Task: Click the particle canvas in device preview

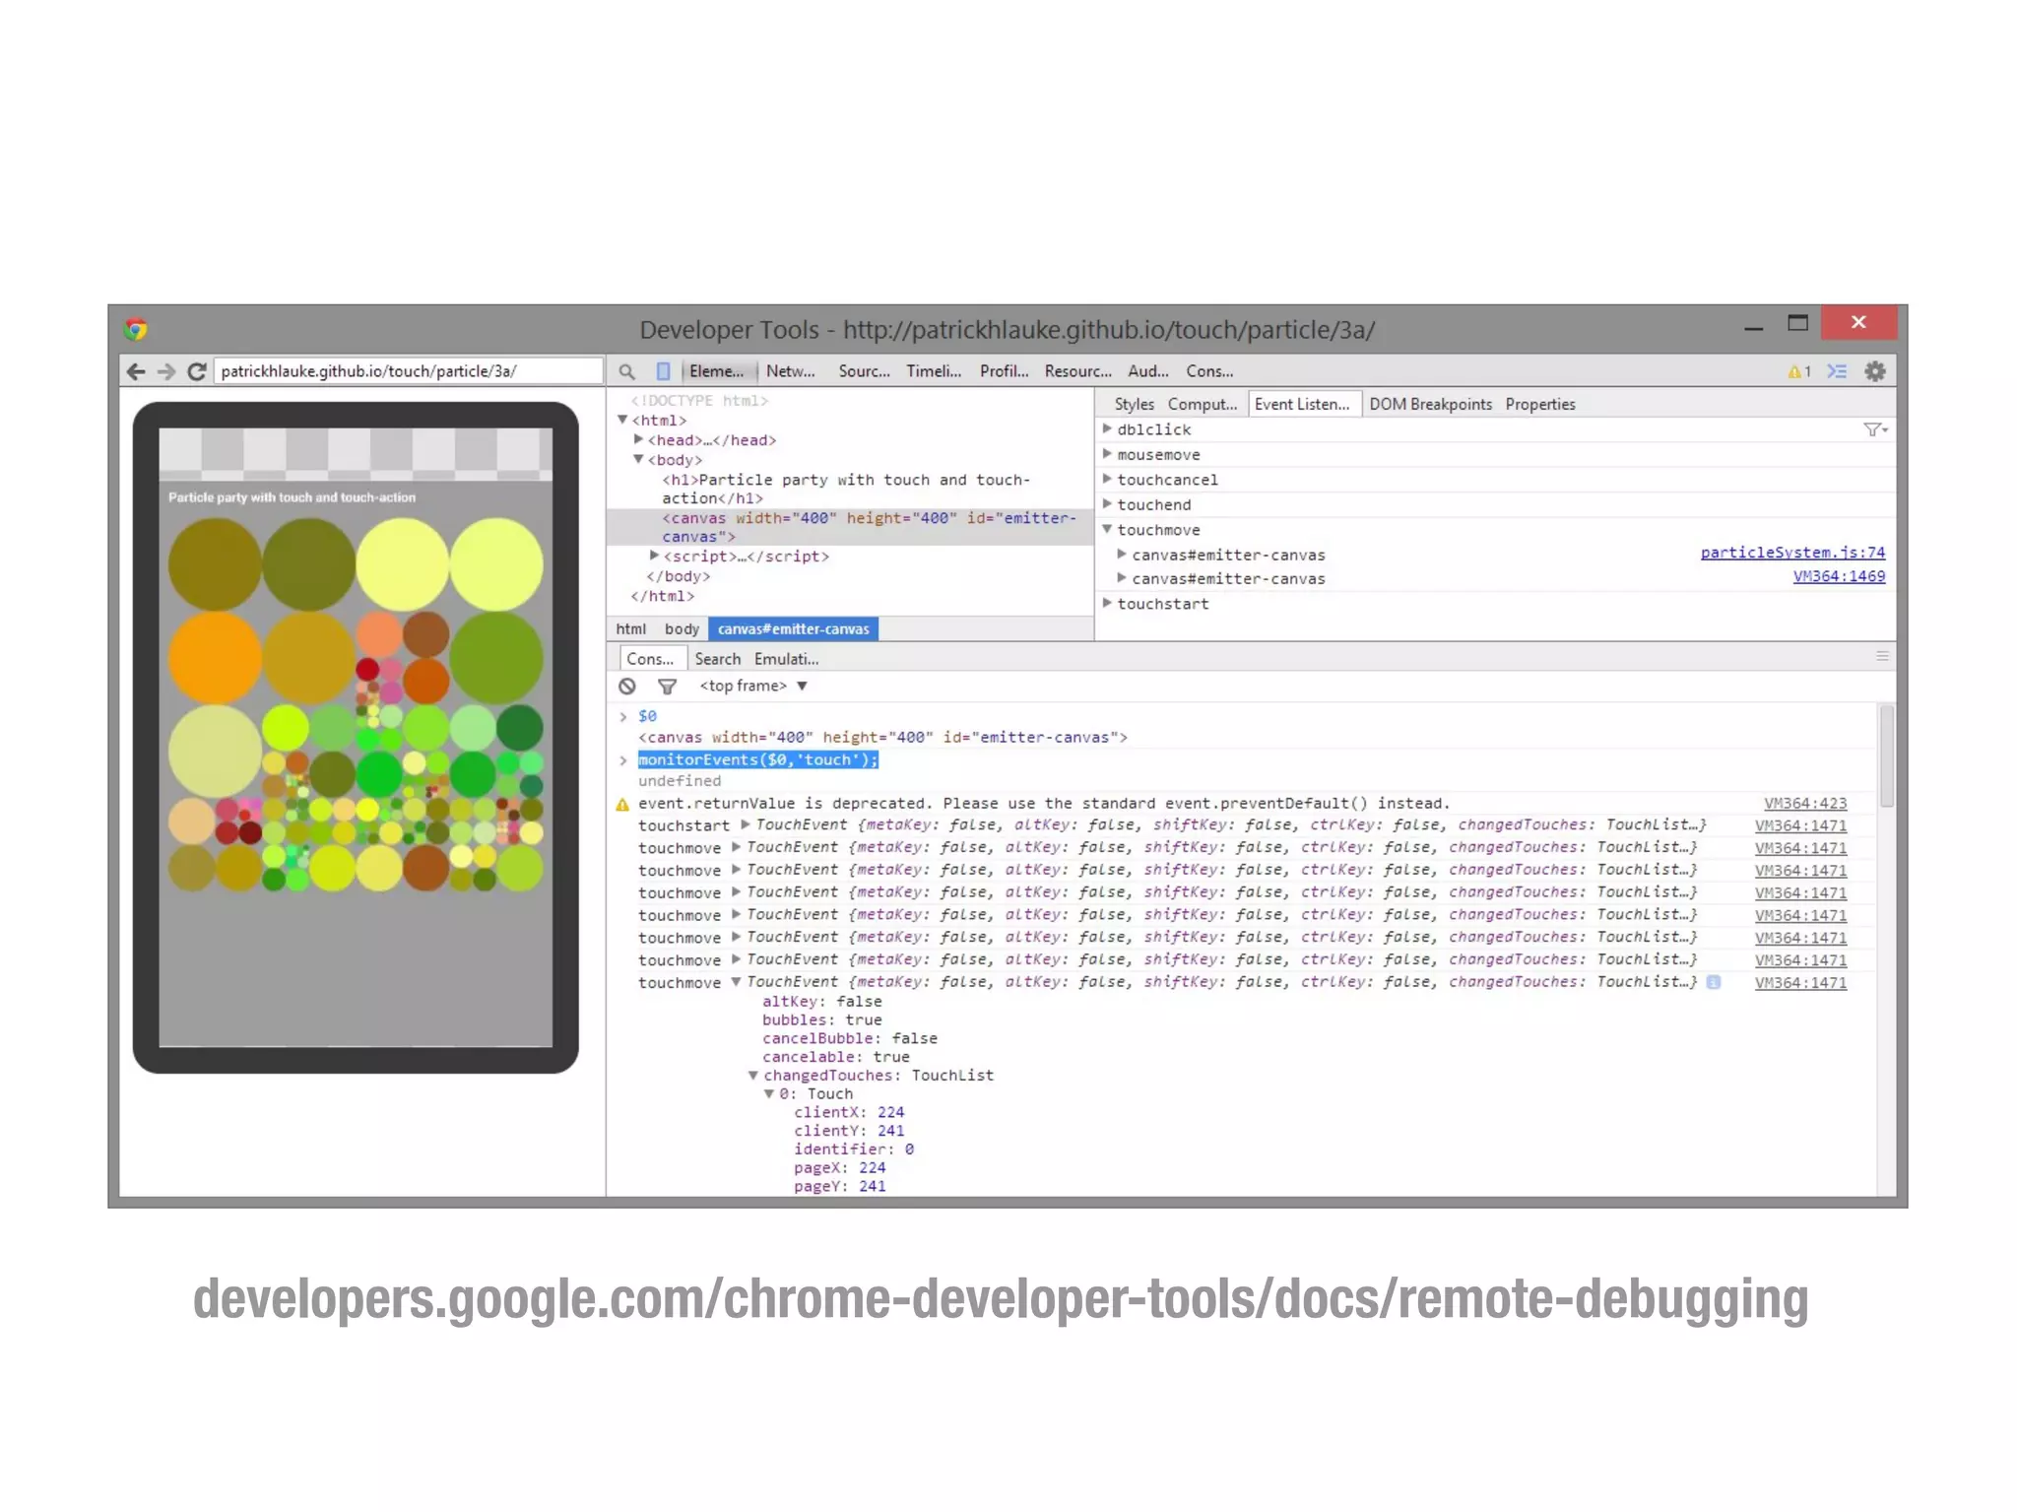Action: (356, 705)
